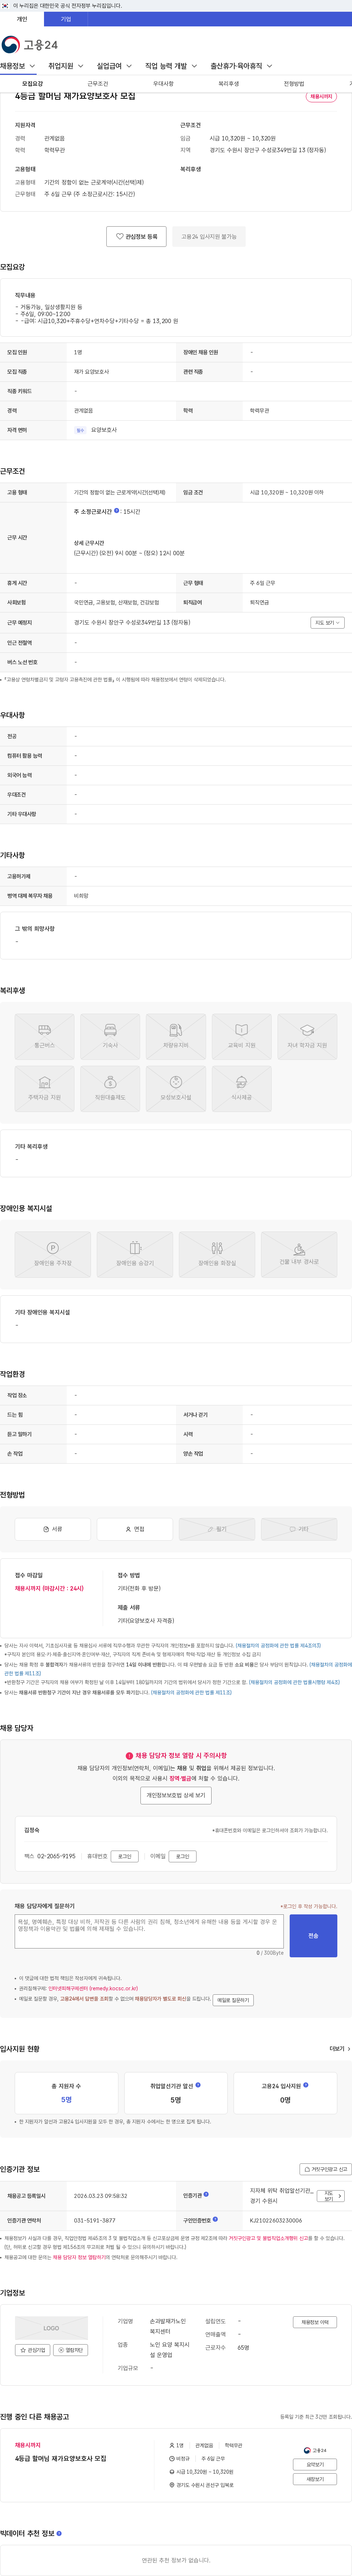Click the 새창보기 button
This screenshot has width=352, height=2576.
pyautogui.click(x=315, y=2479)
